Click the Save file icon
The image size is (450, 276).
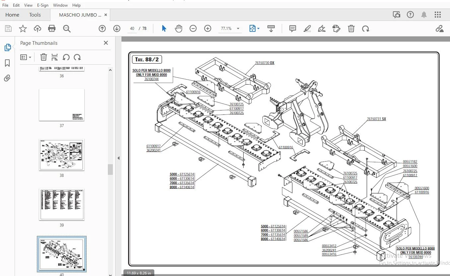(x=8, y=29)
